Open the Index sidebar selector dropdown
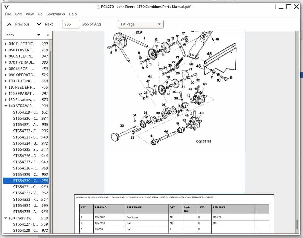Screen dimensions: 303x238 point(39,35)
